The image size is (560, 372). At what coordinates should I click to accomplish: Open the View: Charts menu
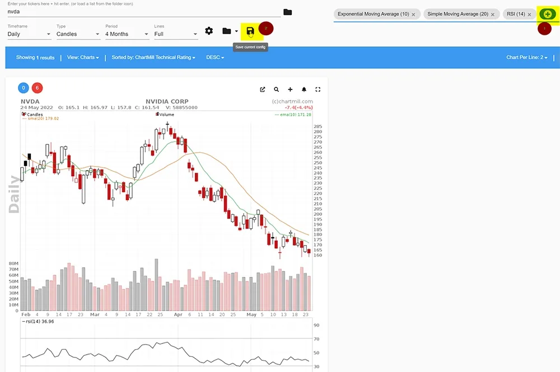(83, 58)
